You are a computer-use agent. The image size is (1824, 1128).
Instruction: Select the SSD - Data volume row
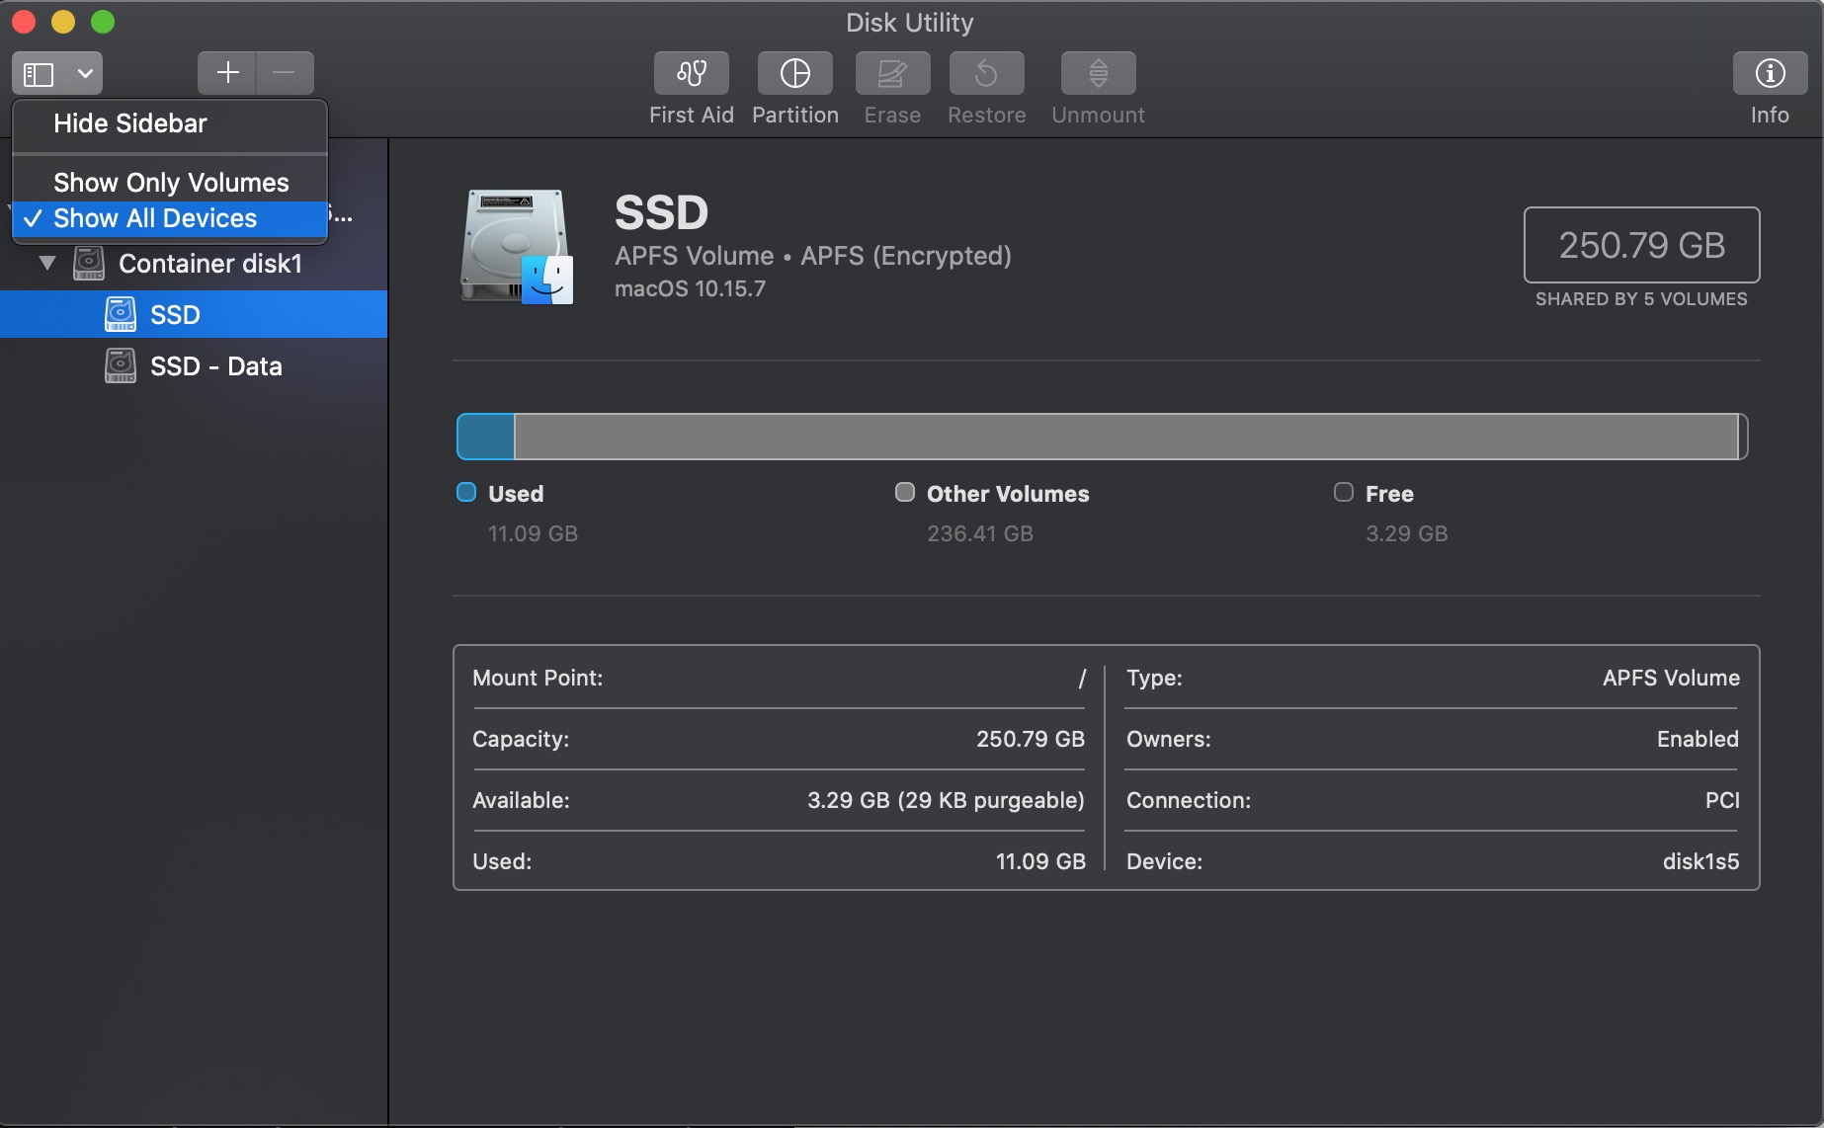194,366
